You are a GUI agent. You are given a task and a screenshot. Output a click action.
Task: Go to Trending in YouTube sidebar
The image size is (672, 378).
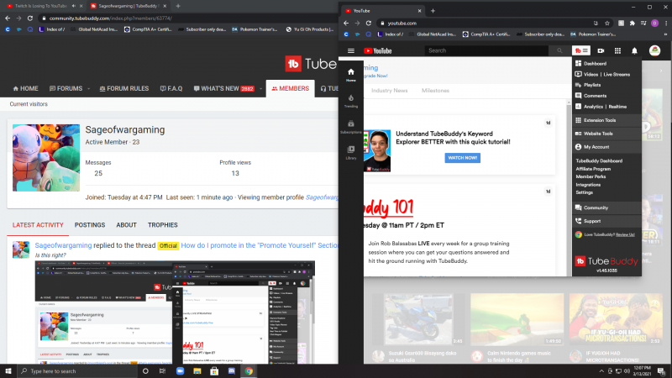351,100
